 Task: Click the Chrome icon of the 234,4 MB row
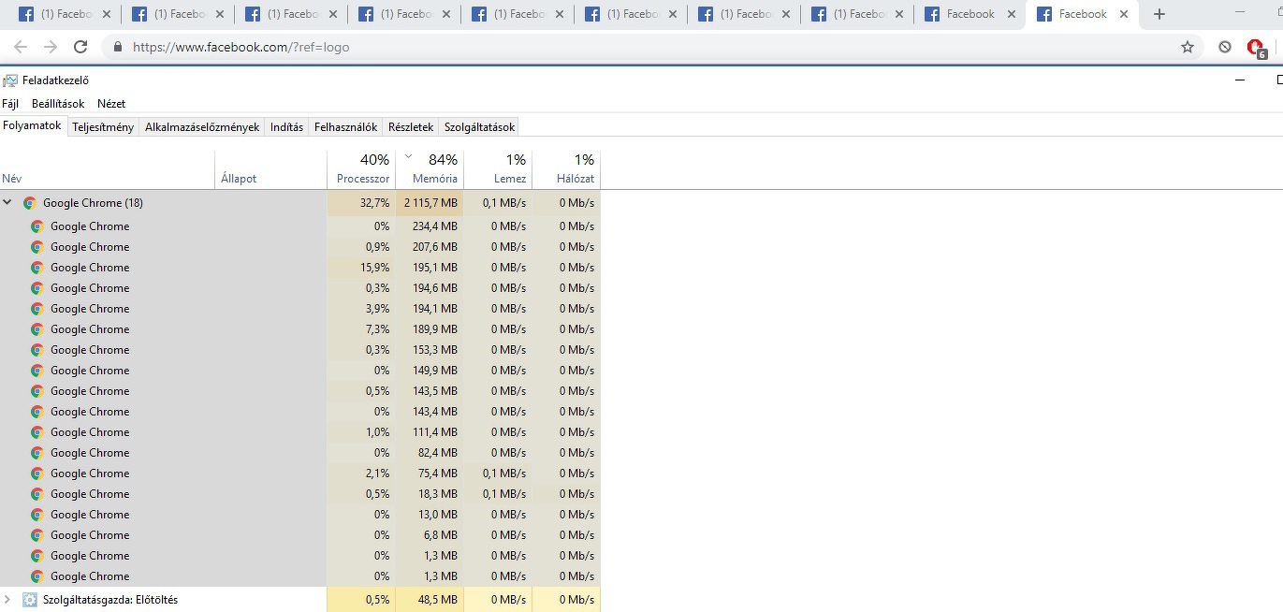coord(37,226)
